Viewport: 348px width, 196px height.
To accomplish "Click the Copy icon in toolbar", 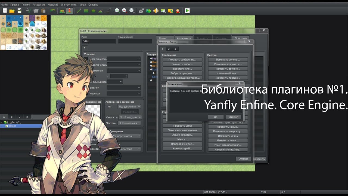I will [x=36, y=11].
